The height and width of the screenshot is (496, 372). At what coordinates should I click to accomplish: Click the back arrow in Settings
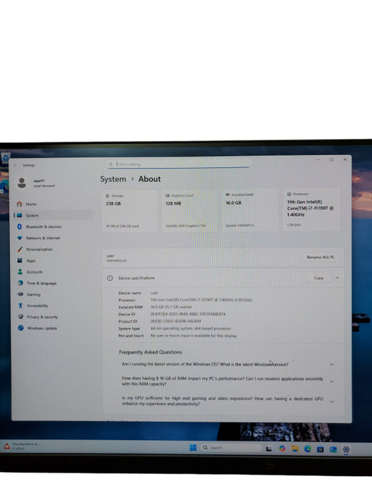pos(15,165)
